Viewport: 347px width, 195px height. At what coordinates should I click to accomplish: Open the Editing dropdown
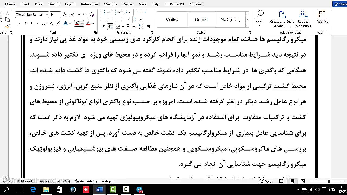(259, 18)
